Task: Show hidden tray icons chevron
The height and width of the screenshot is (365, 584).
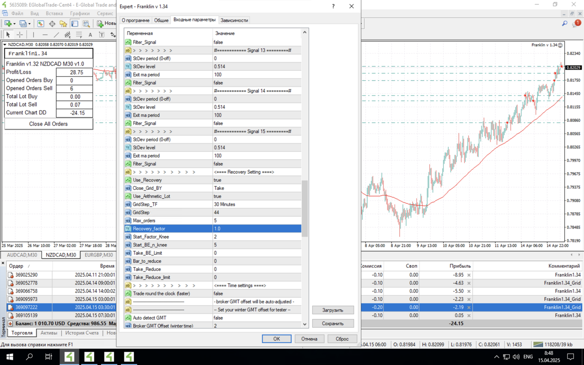Action: click(x=497, y=357)
